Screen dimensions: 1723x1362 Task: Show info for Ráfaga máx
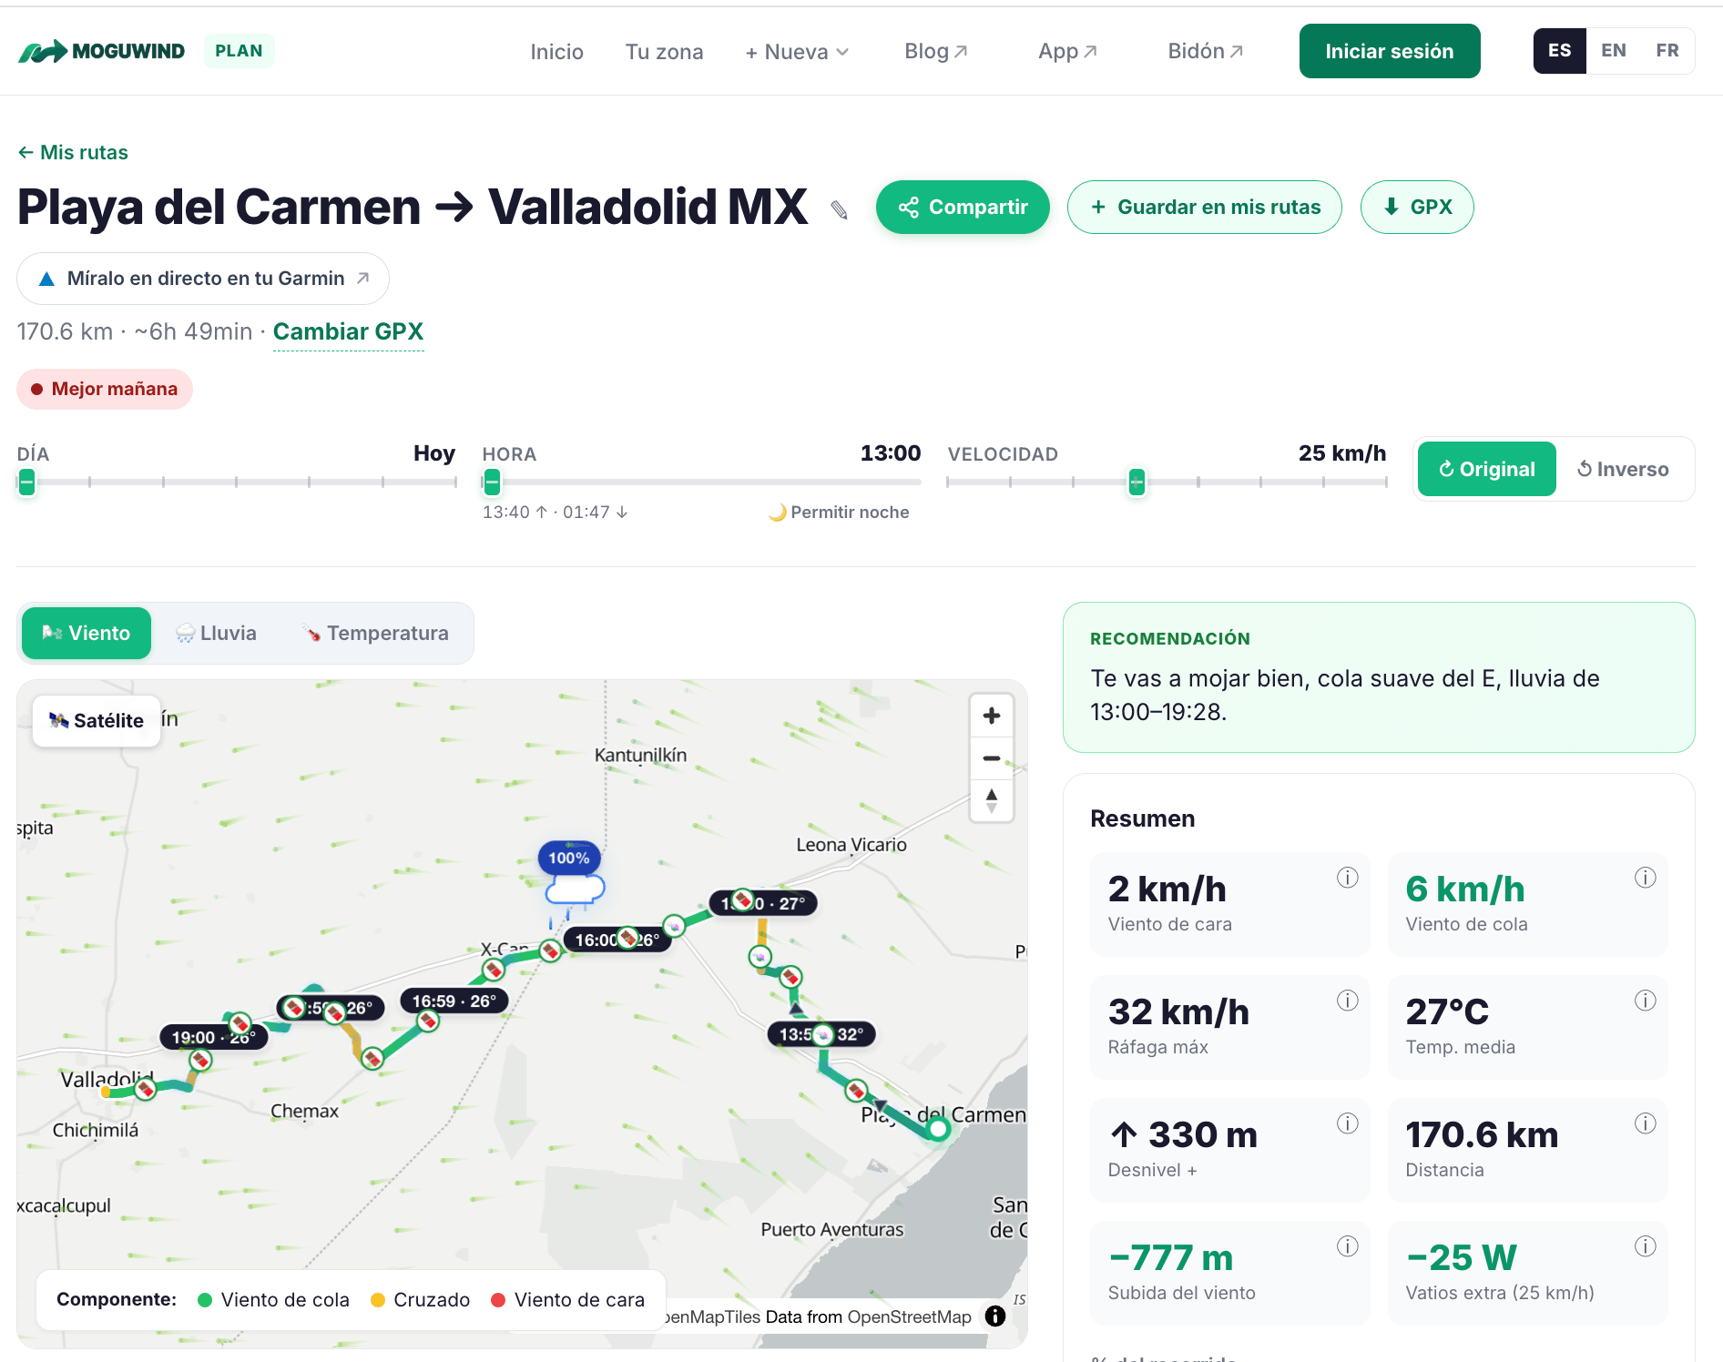[x=1347, y=1001]
